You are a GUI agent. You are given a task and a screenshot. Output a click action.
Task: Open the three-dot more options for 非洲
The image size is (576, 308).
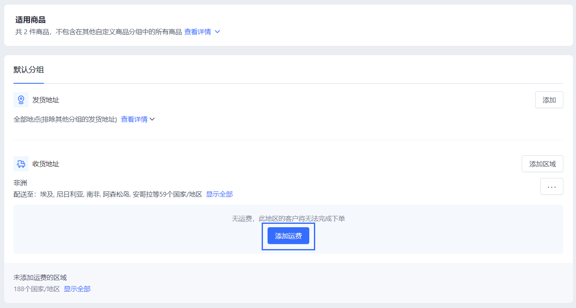click(x=551, y=186)
